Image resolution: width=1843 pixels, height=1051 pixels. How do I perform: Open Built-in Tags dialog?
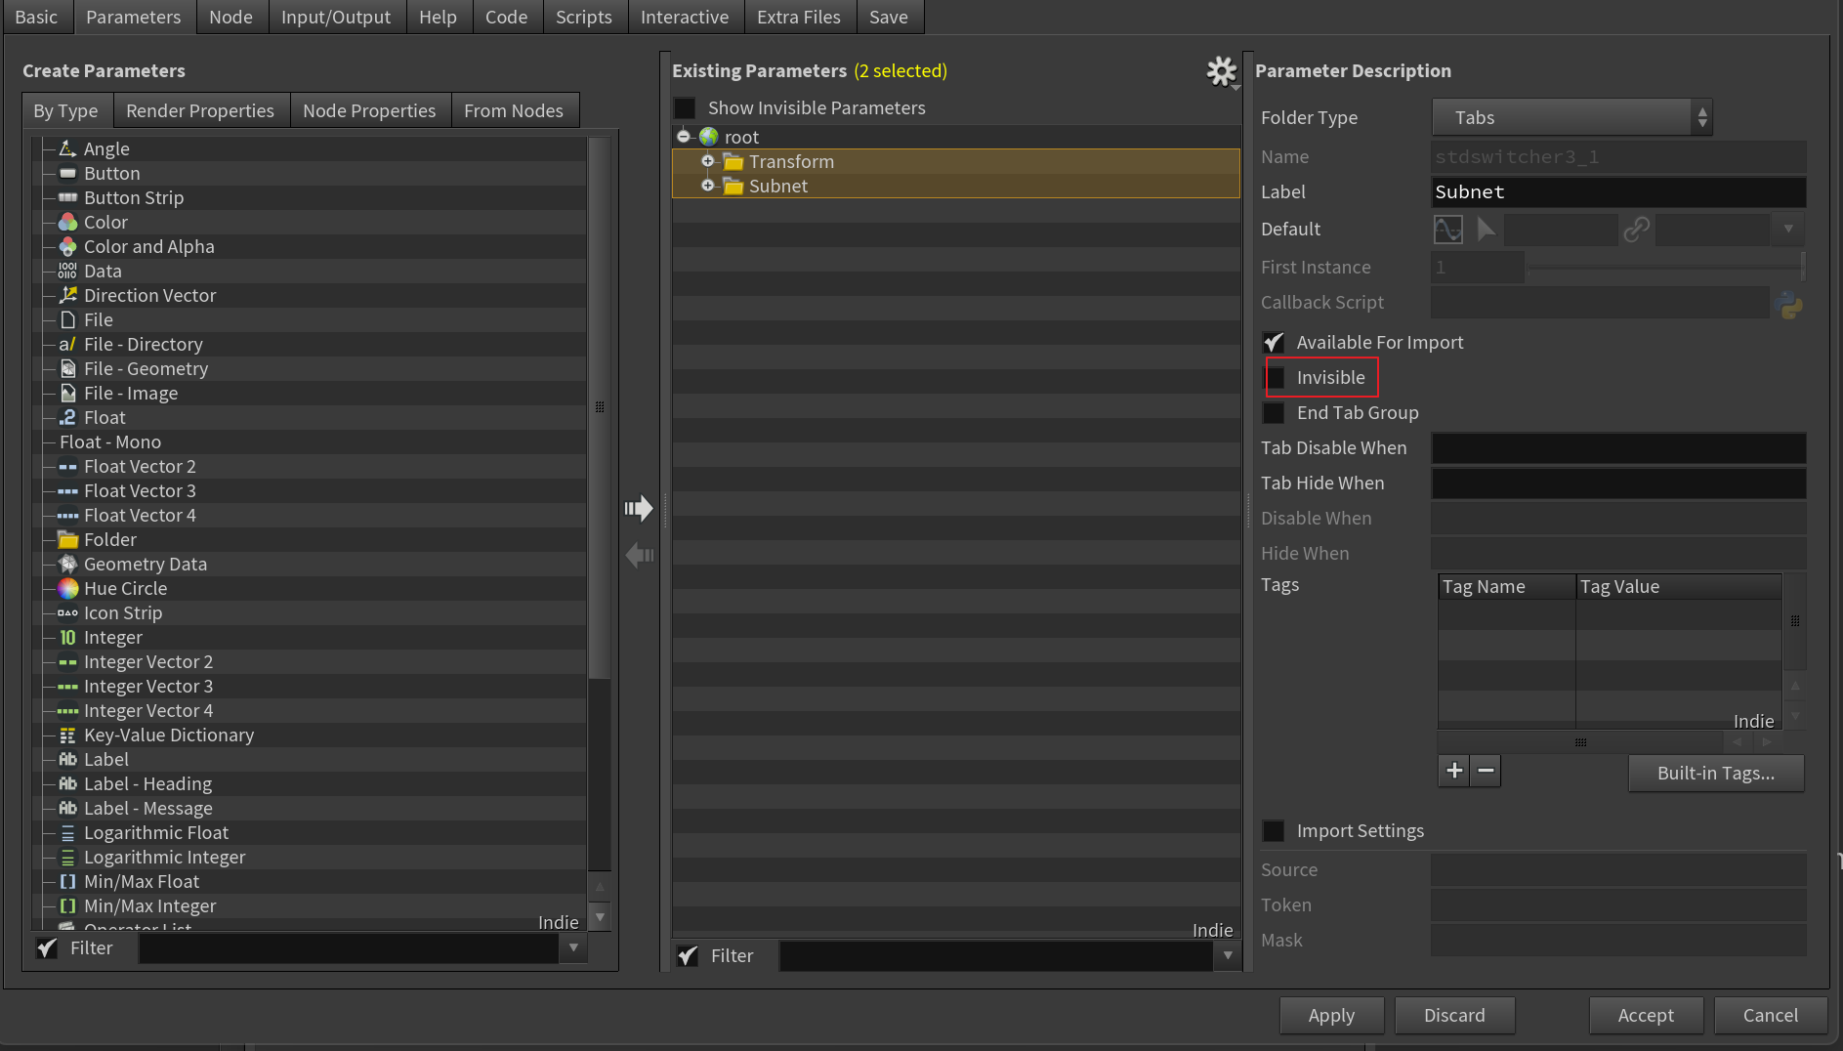pyautogui.click(x=1716, y=773)
